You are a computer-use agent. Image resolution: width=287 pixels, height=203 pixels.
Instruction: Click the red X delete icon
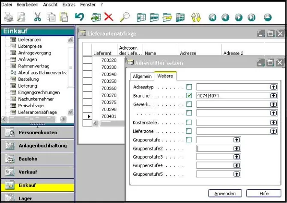(109, 17)
